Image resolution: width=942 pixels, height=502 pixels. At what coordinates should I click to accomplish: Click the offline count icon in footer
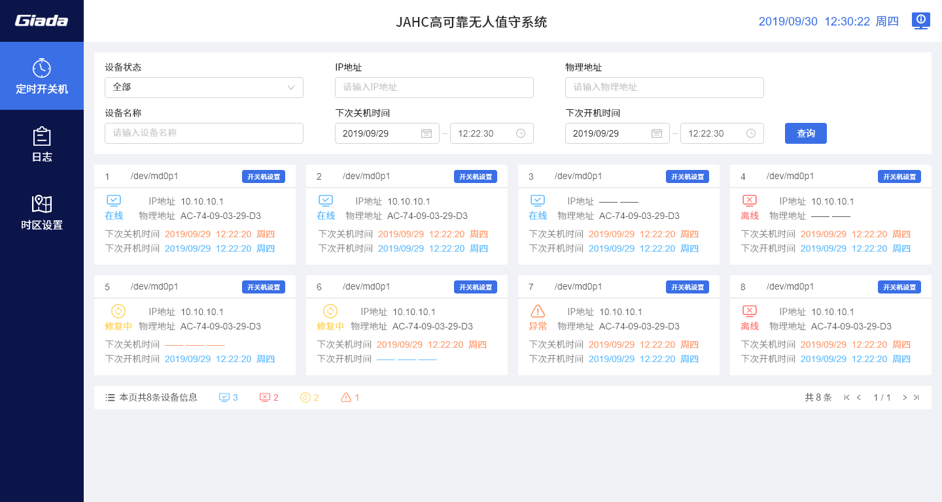point(265,397)
